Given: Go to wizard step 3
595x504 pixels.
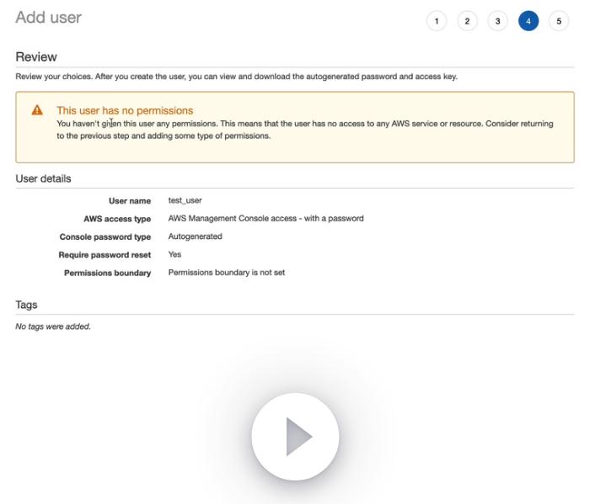Looking at the screenshot, I should click(x=497, y=21).
